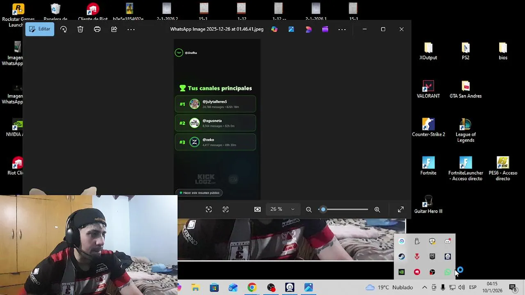525x295 pixels.
Task: Open the left 'See more' ellipsis menu
Action: [x=131, y=29]
